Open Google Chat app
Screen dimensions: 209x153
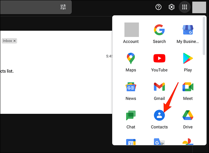pos(131,119)
